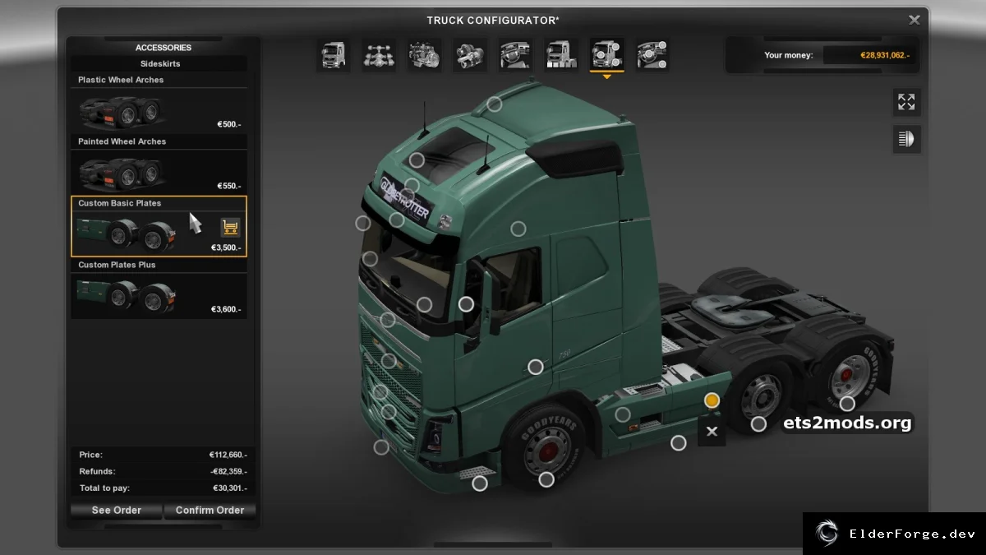Screen dimensions: 986x555
Task: Open the interior dashboard tab
Action: click(x=515, y=55)
